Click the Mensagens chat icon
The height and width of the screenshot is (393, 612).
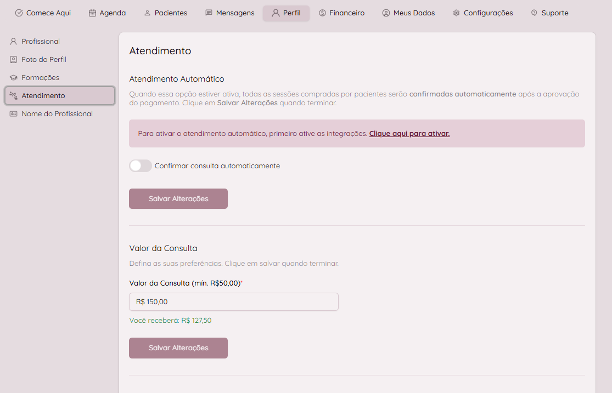pos(209,13)
